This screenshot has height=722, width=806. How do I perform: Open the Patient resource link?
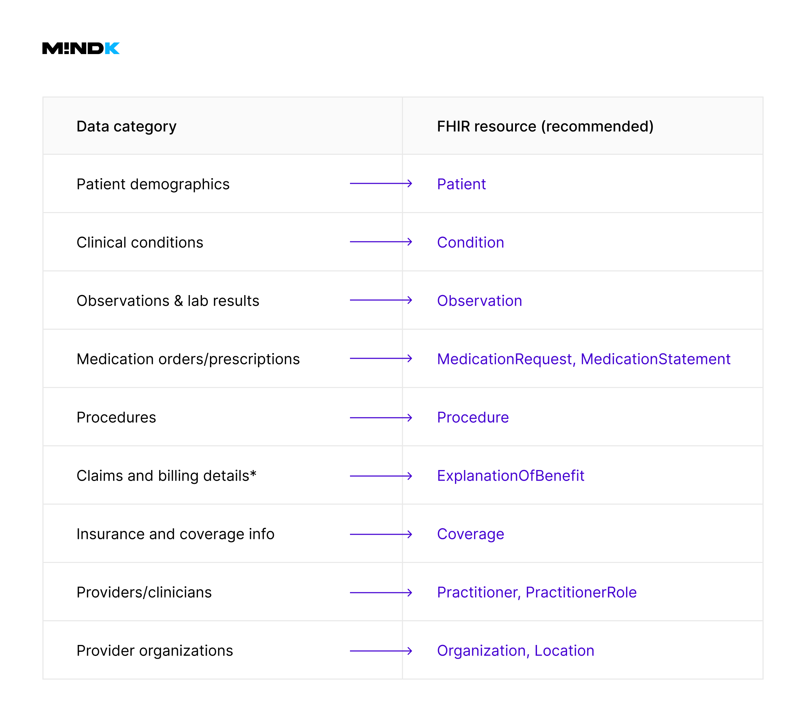461,184
